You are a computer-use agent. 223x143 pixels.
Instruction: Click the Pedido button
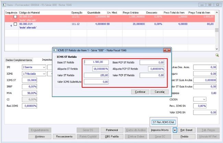pos(184,136)
